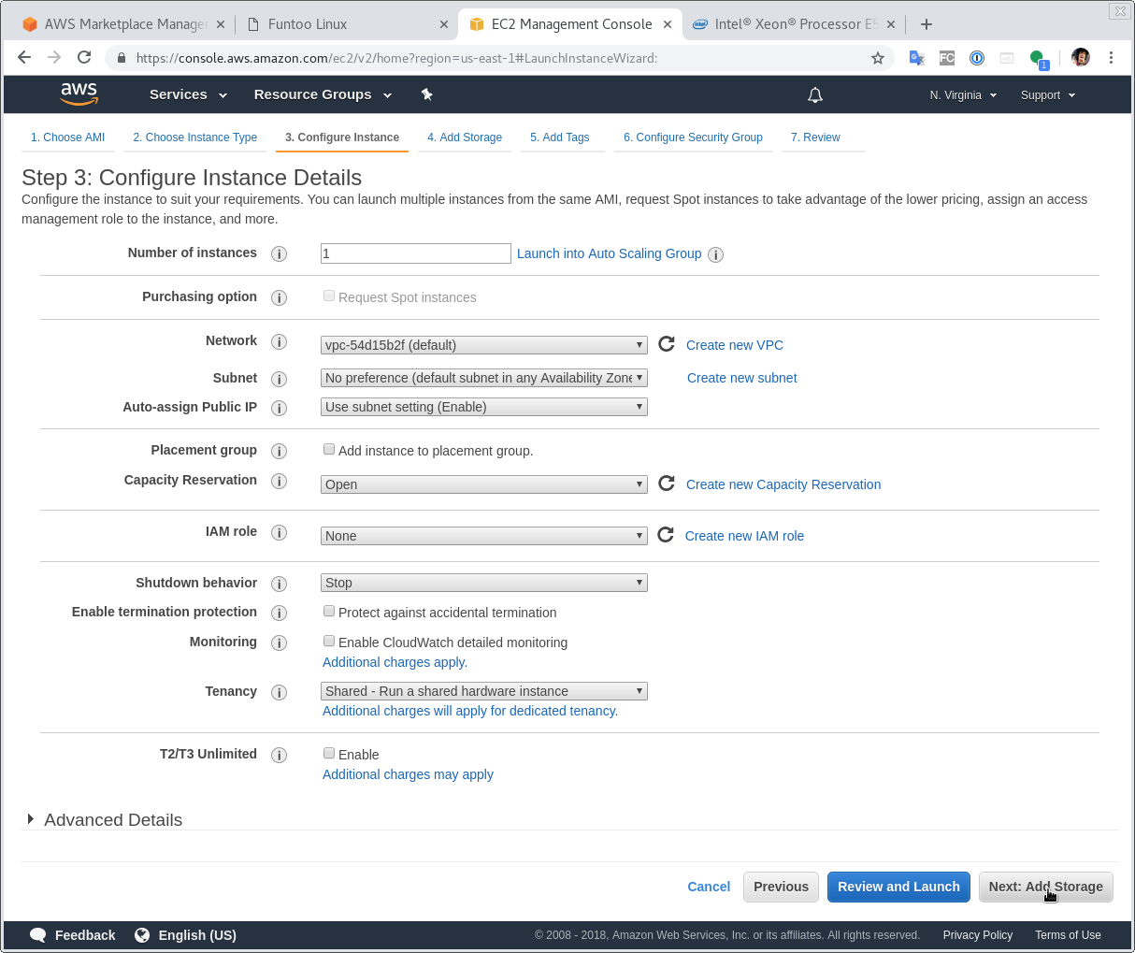1135x953 pixels.
Task: Open the N. Virginia region menu
Action: click(x=963, y=95)
